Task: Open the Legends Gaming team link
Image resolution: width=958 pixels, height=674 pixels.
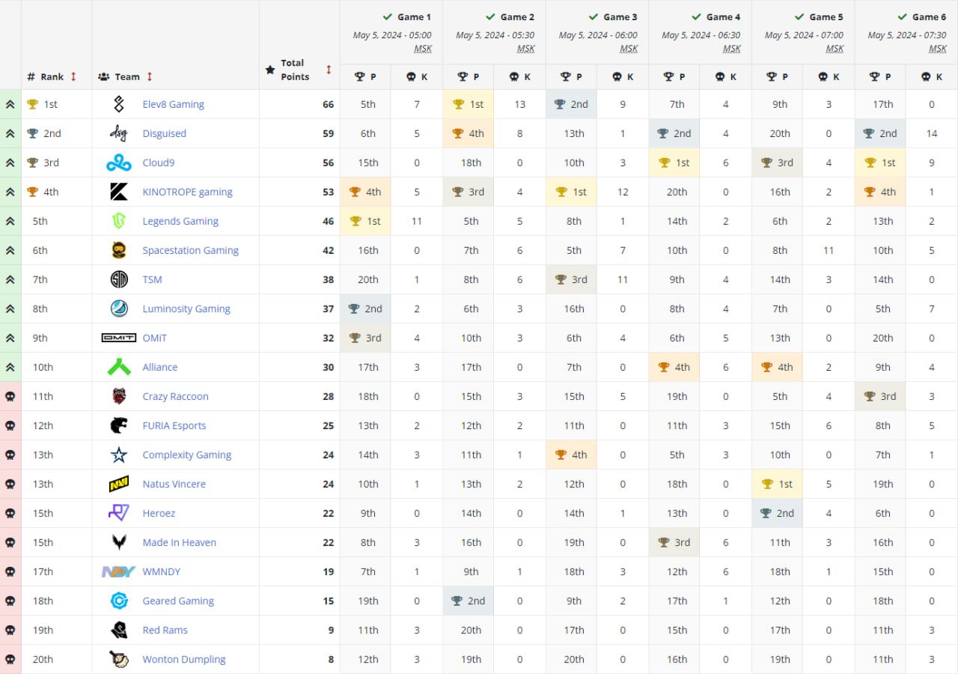Action: (x=180, y=221)
